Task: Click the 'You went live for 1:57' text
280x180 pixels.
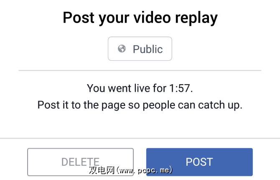Action: tap(140, 88)
